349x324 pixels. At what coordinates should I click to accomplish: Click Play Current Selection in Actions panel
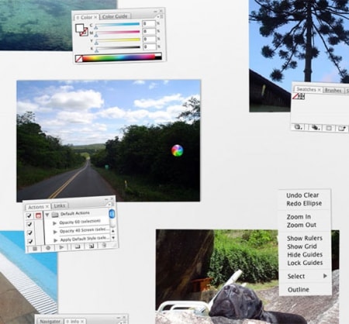coord(61,247)
